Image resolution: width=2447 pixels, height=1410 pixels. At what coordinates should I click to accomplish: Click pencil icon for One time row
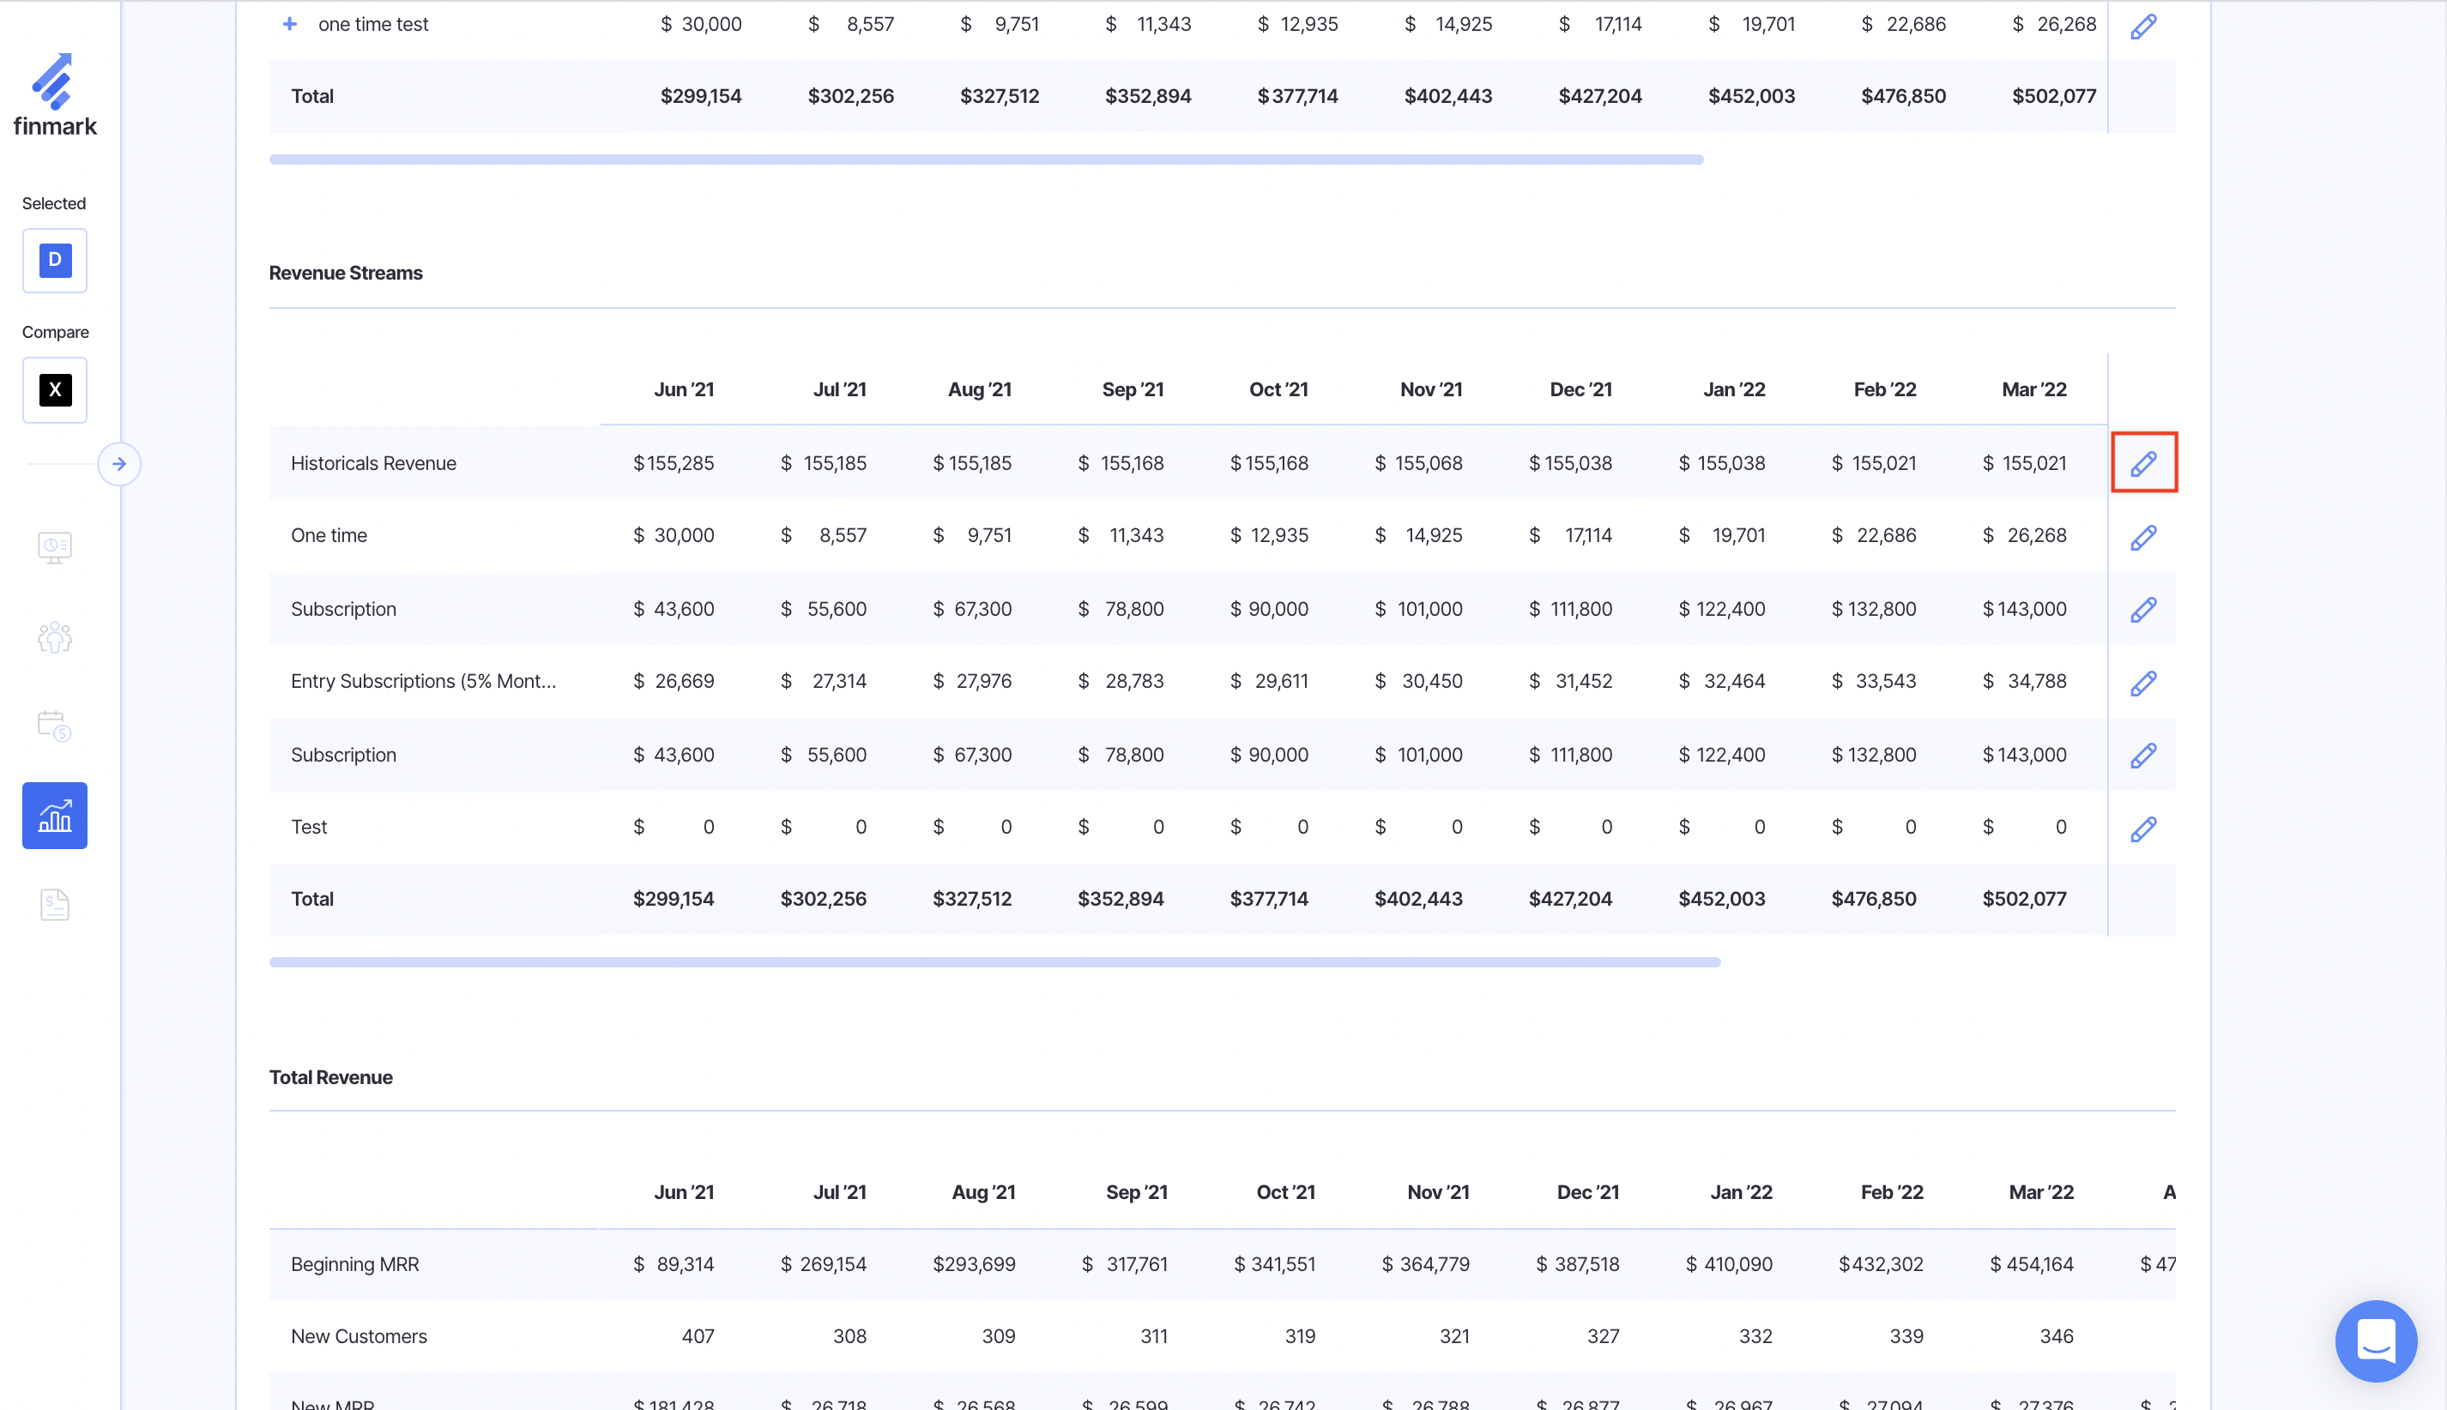2142,537
